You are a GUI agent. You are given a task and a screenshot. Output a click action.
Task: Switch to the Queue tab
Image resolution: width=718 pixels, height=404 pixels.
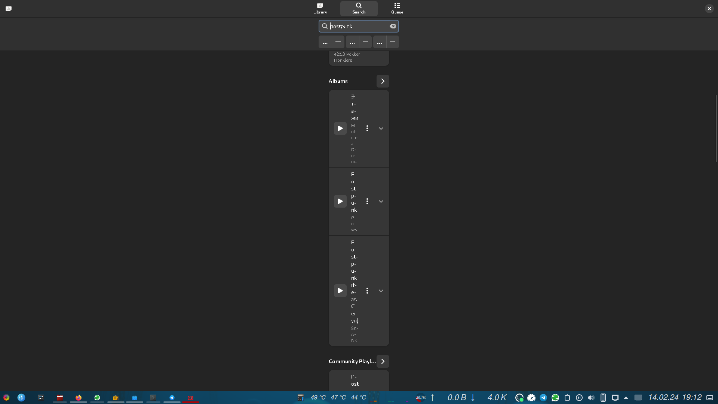click(397, 8)
